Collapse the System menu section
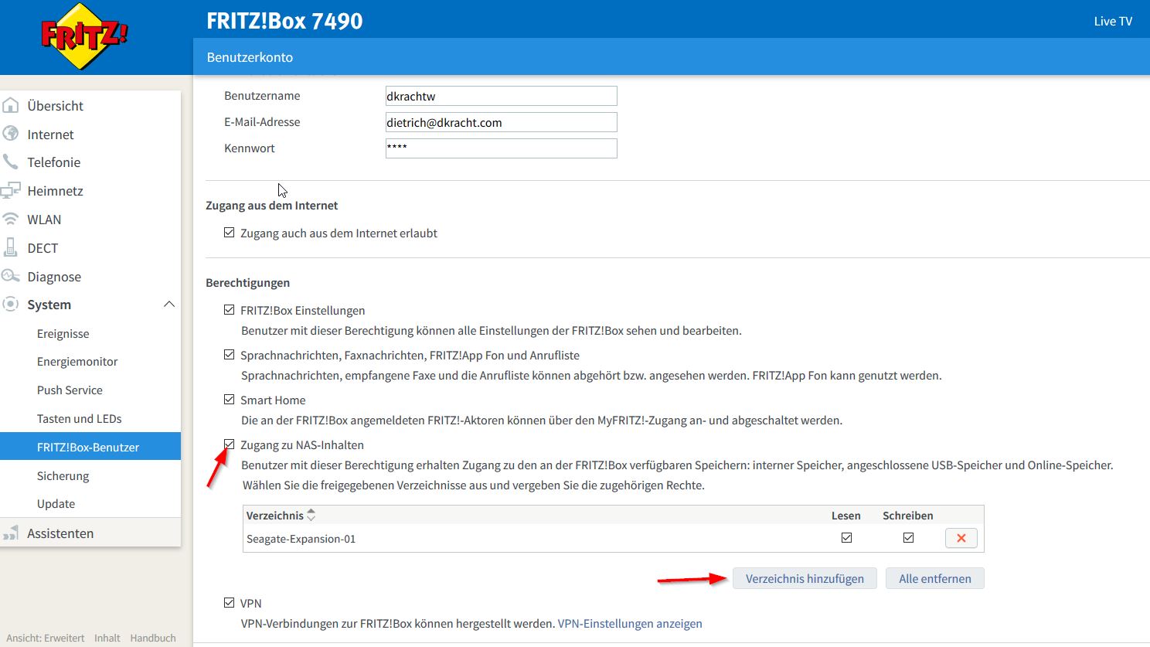The height and width of the screenshot is (647, 1150). (168, 305)
